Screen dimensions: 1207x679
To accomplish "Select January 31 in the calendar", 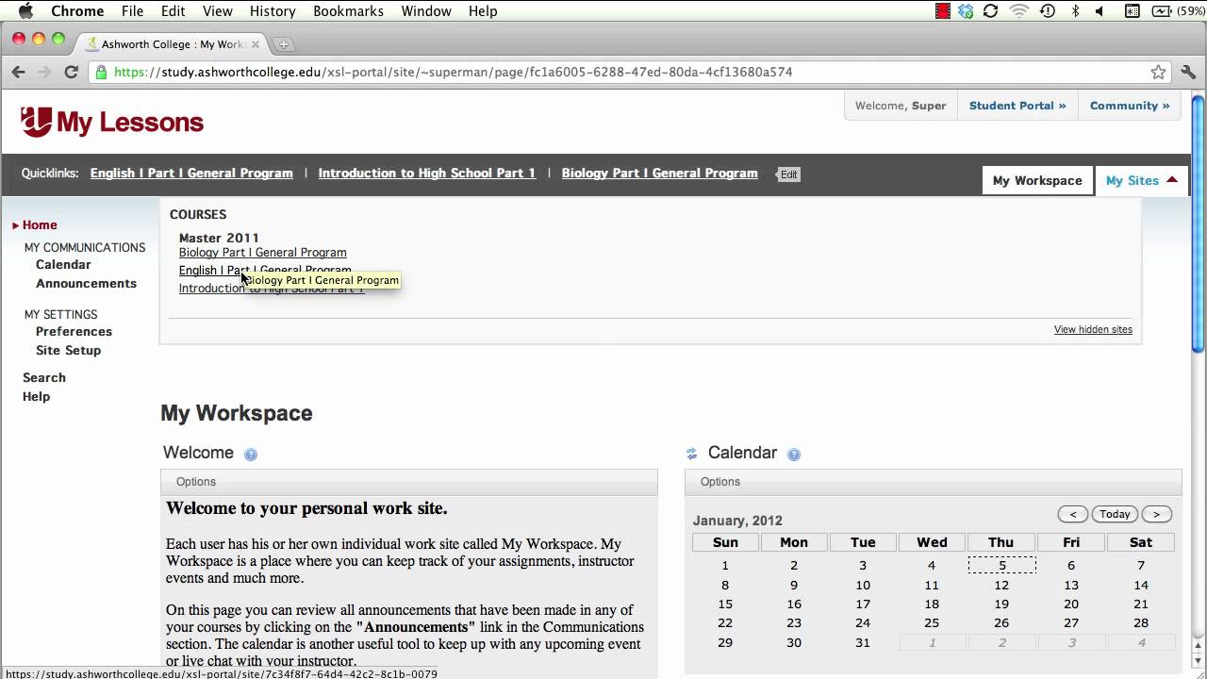I will pos(863,643).
